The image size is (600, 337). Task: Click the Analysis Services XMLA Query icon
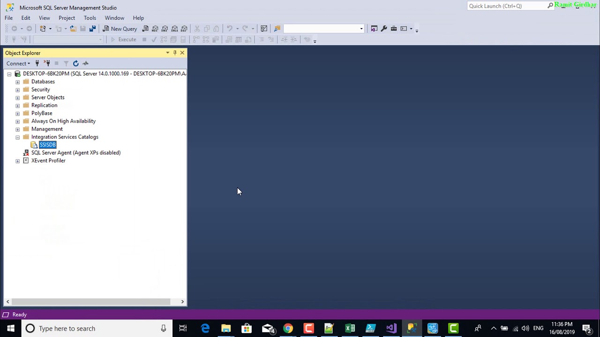click(174, 29)
